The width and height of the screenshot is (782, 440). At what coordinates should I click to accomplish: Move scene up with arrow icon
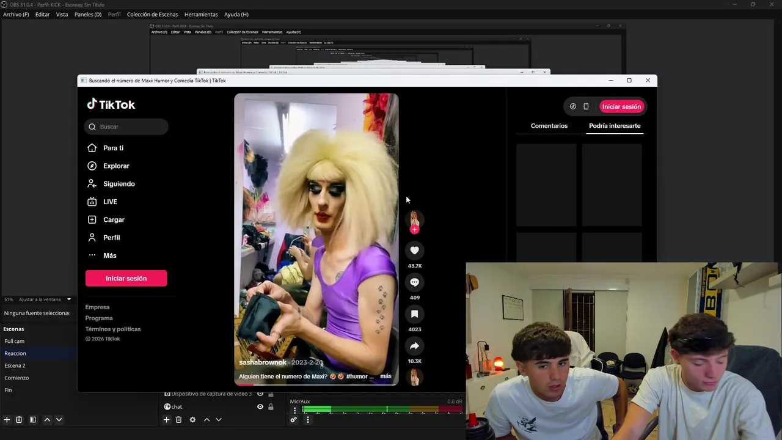[x=47, y=420]
